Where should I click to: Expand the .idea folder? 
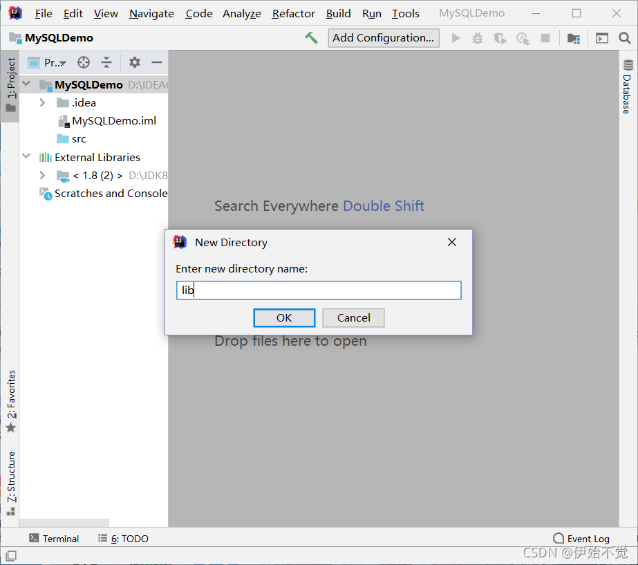point(42,102)
